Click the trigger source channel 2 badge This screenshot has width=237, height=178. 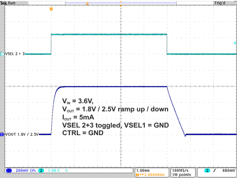coord(207,170)
